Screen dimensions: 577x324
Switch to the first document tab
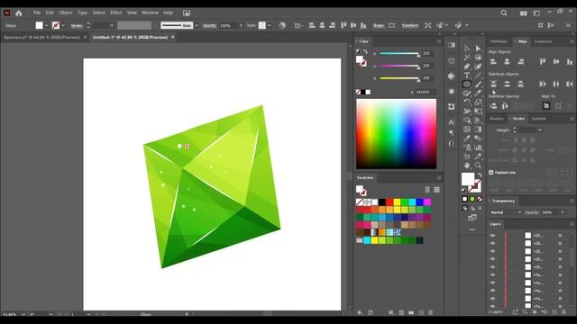(x=41, y=38)
